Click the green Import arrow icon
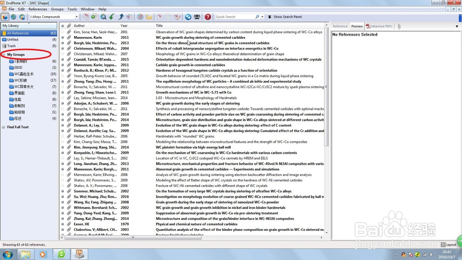462x260 pixels. (112, 17)
